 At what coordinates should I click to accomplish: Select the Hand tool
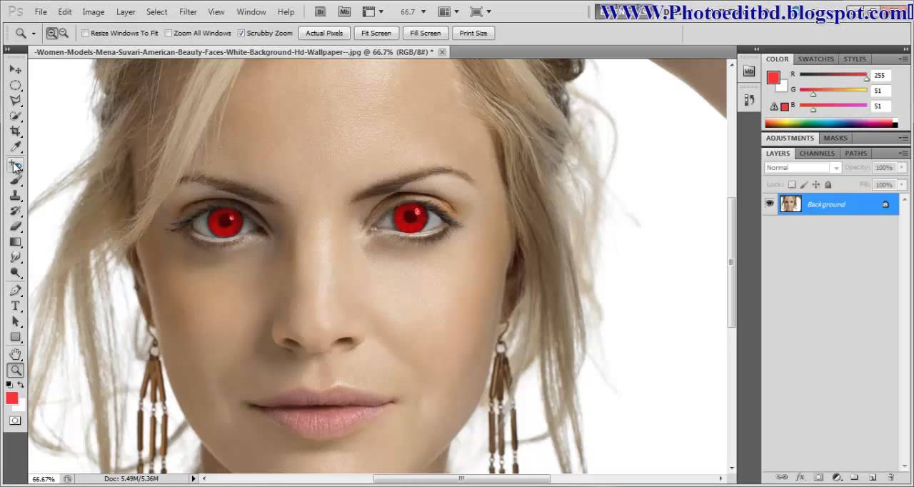coord(15,355)
